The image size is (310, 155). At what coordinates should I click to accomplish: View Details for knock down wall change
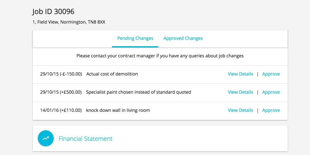240,110
